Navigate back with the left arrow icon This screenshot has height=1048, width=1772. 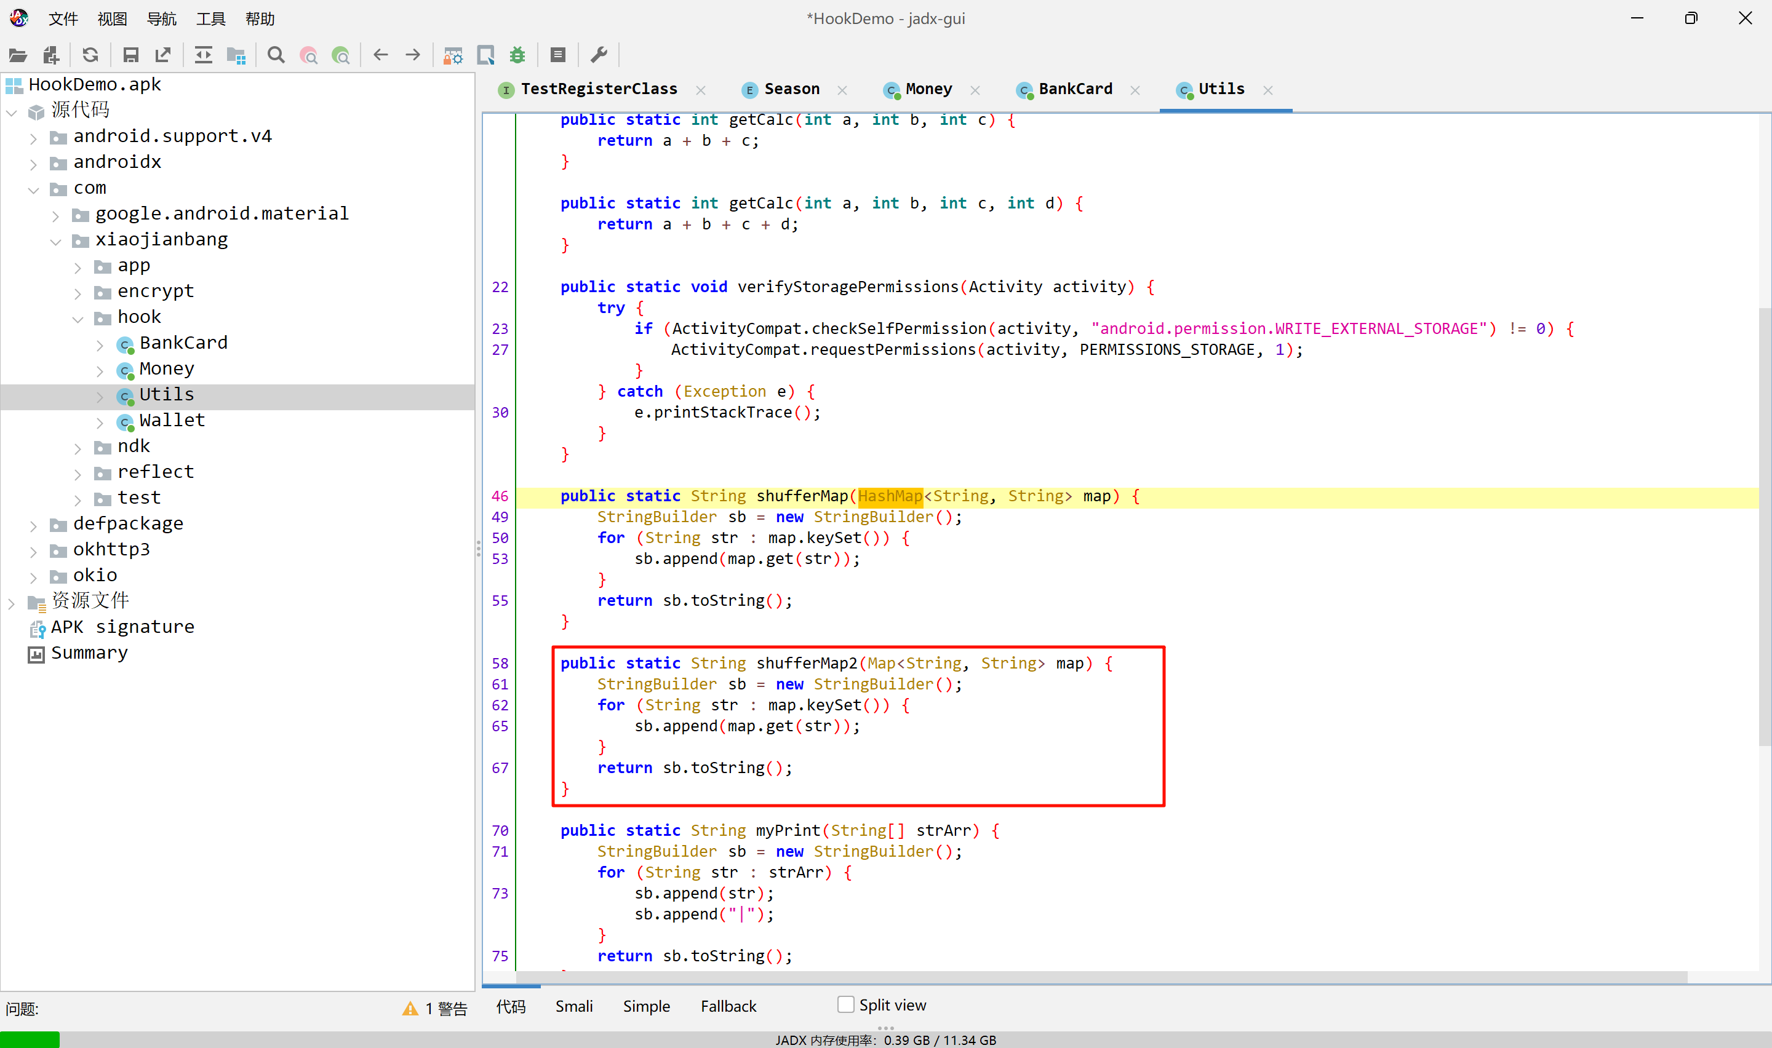[381, 55]
